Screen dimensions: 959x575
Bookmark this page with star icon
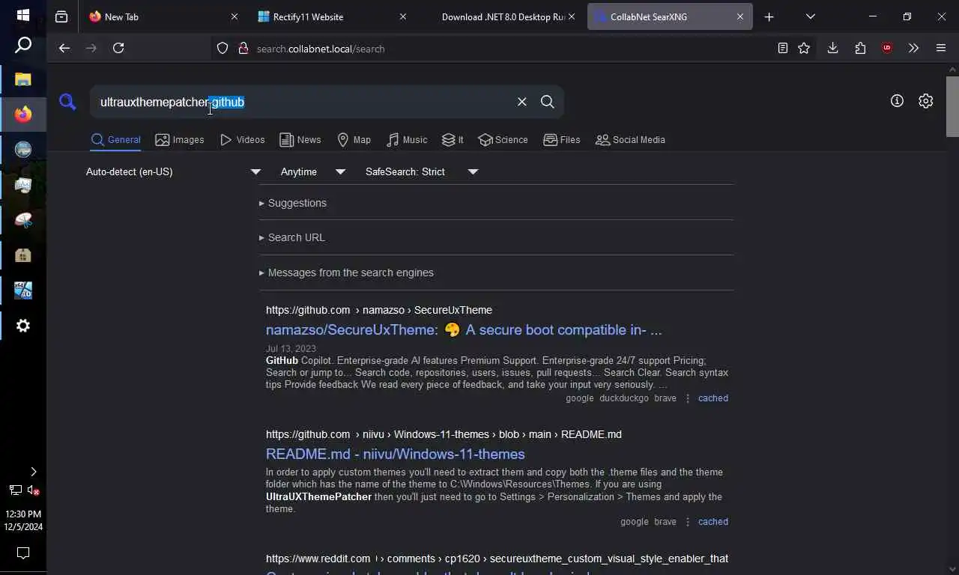(x=804, y=48)
